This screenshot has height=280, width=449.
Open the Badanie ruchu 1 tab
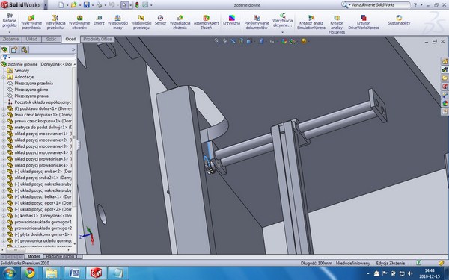62,257
